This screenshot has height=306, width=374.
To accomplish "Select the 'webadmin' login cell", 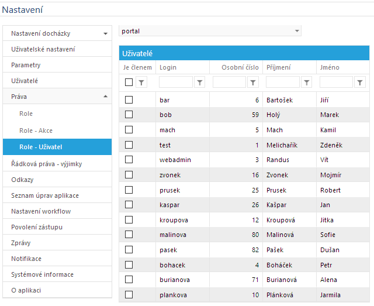I will [183, 160].
